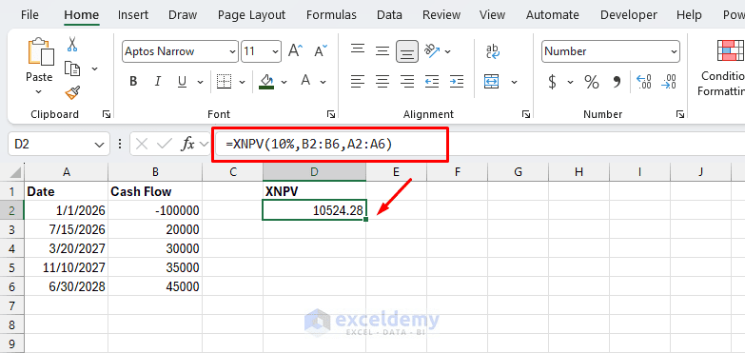Image resolution: width=745 pixels, height=353 pixels.
Task: Click Increase Indent icon
Action: click(457, 82)
